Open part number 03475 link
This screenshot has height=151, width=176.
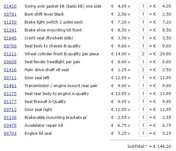[10, 126]
